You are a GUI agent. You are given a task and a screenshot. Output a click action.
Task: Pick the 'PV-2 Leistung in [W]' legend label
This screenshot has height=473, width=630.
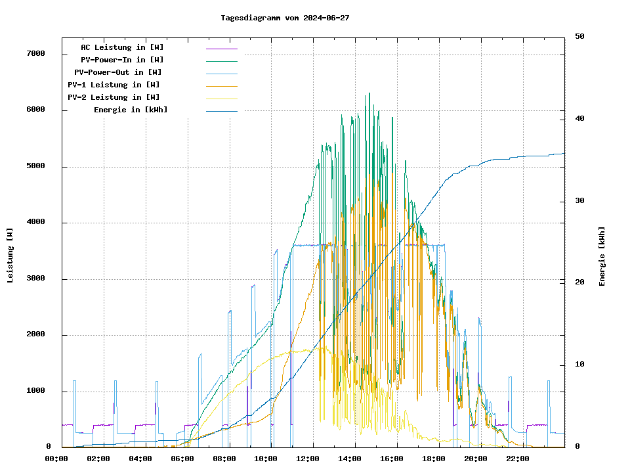point(114,97)
